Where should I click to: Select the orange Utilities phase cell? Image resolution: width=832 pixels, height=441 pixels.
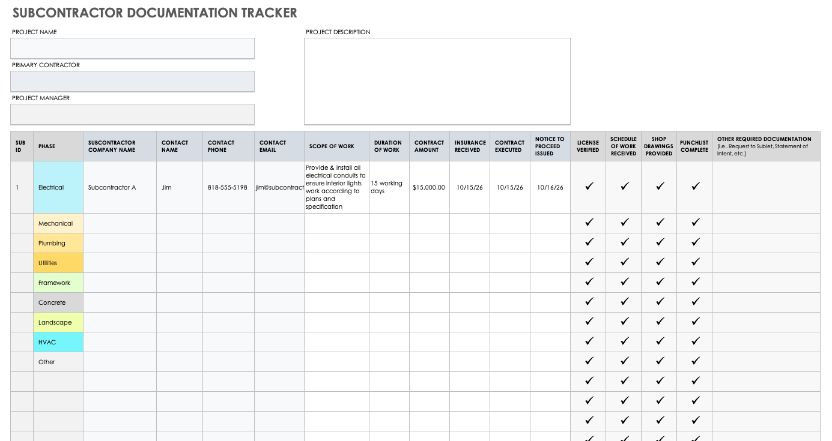(58, 263)
